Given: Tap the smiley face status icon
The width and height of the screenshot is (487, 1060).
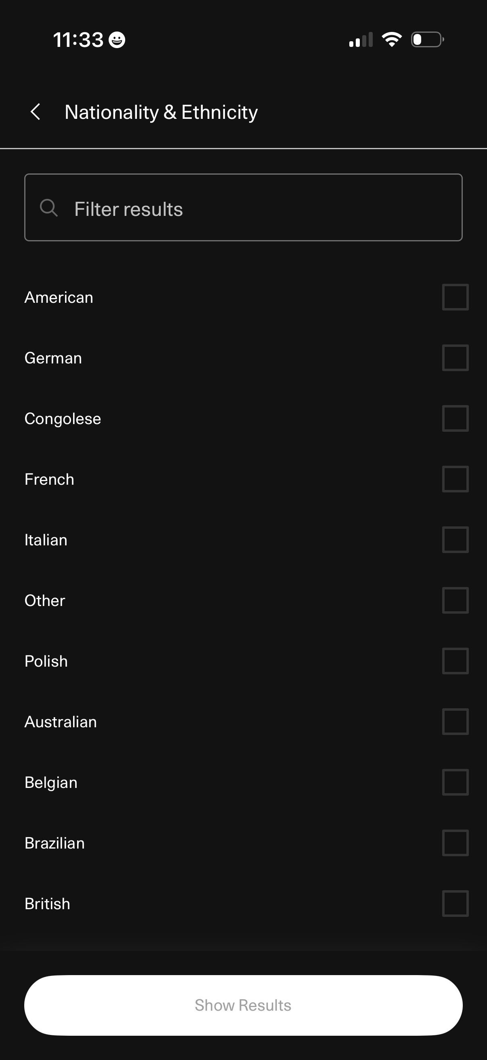Looking at the screenshot, I should [x=117, y=40].
